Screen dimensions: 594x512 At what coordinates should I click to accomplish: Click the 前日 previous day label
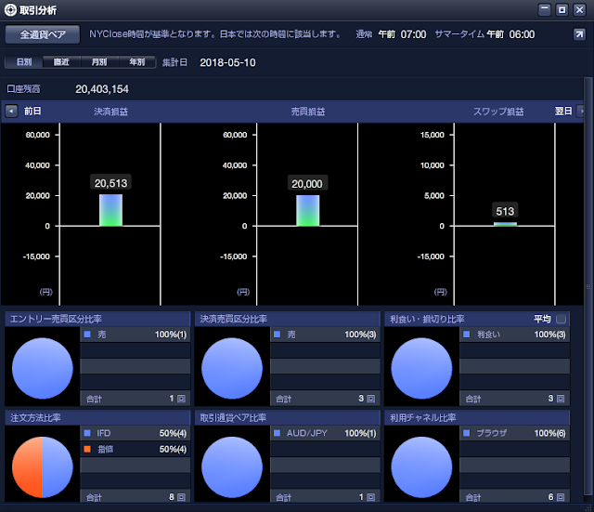click(x=32, y=112)
